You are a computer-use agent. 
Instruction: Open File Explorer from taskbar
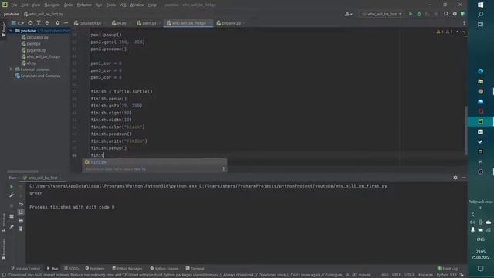pyautogui.click(x=480, y=82)
